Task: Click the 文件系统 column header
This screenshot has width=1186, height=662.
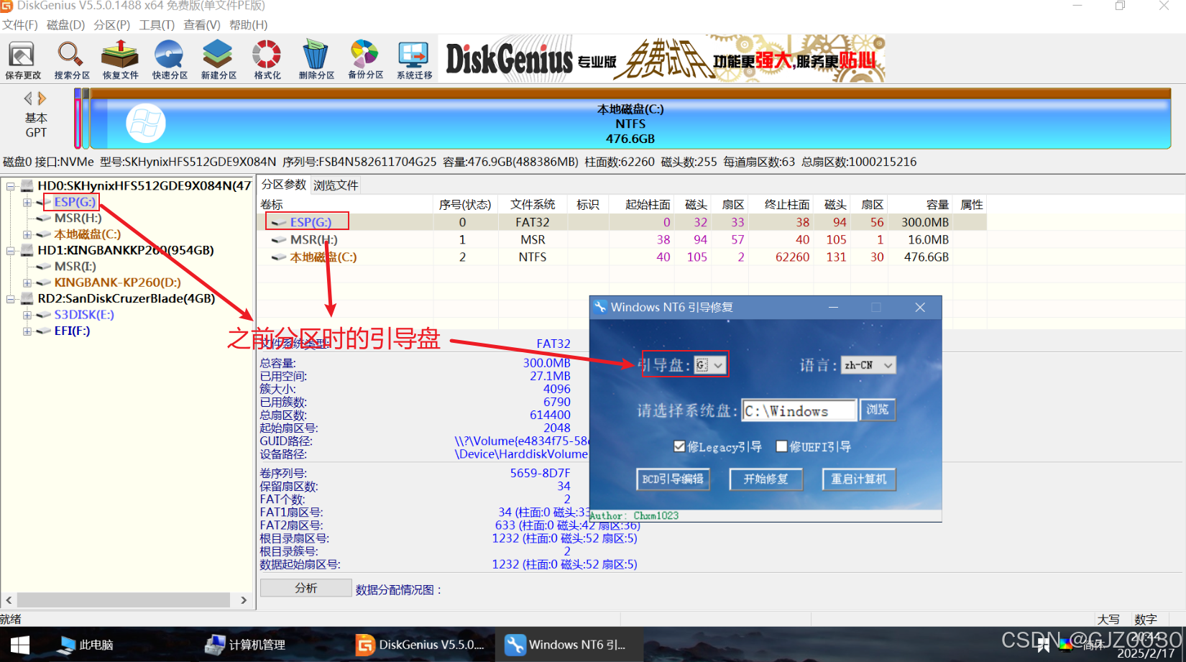Action: (x=533, y=205)
